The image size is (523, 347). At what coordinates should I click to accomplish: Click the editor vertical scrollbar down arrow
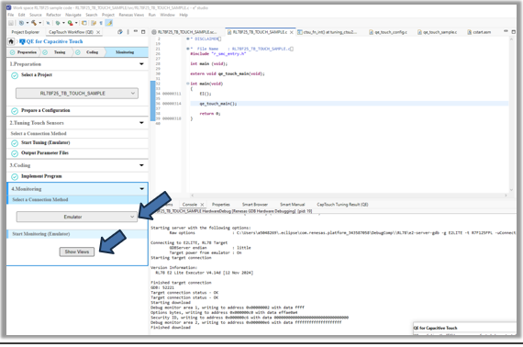pos(512,190)
